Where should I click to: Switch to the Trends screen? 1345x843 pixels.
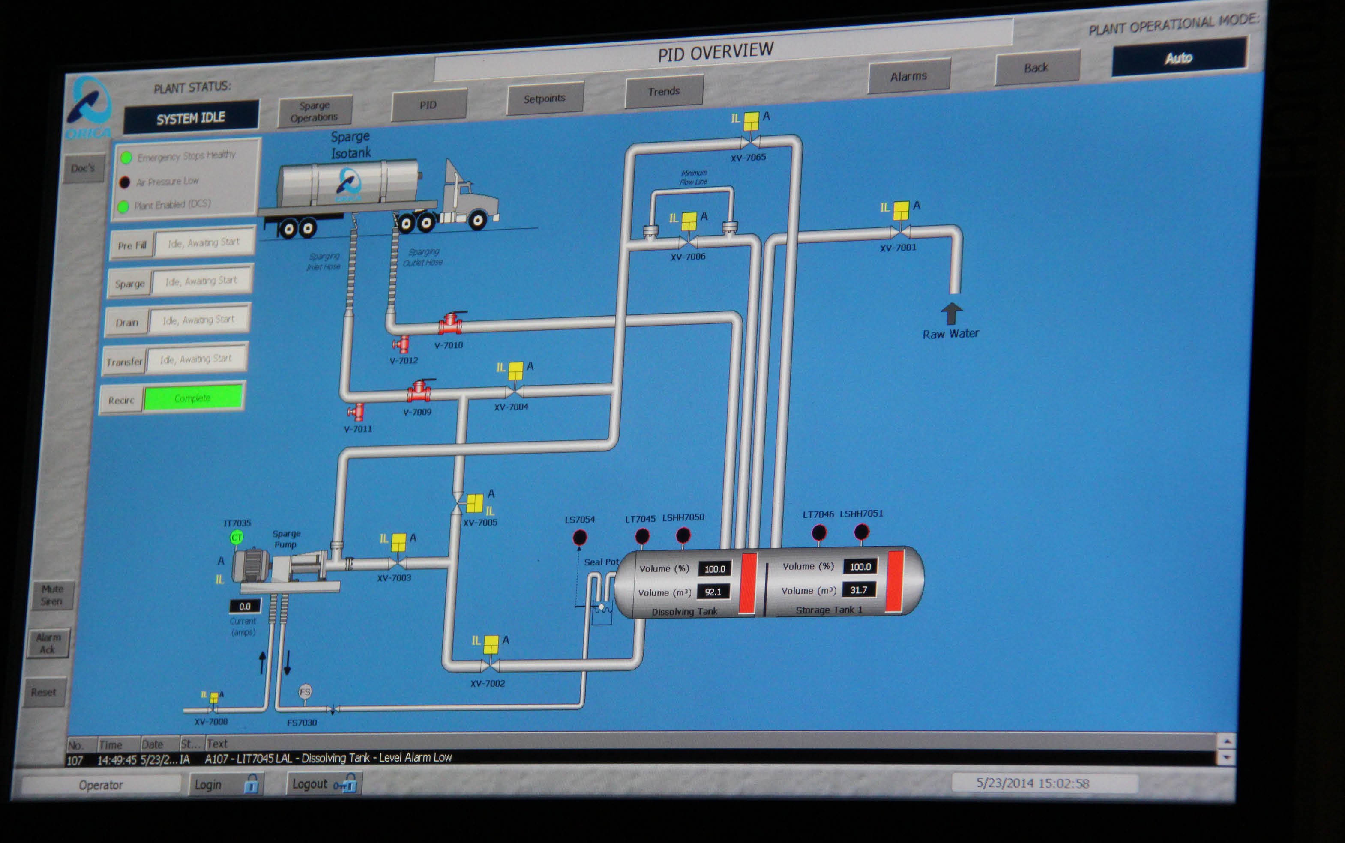point(664,91)
